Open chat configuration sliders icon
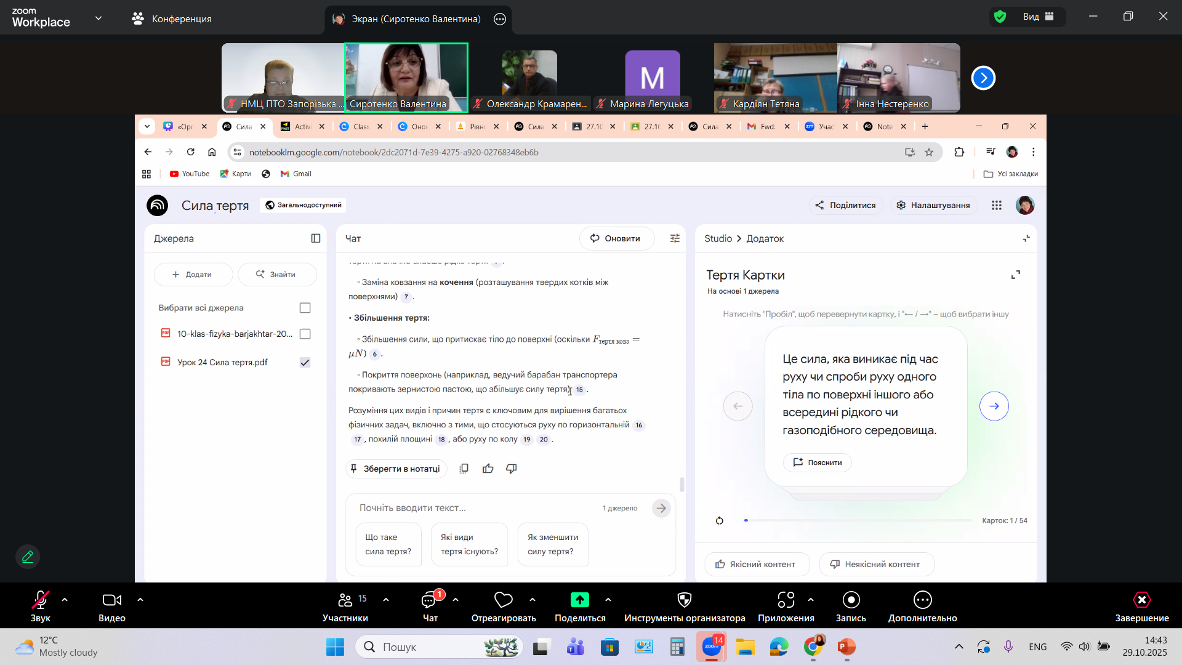 pyautogui.click(x=675, y=238)
